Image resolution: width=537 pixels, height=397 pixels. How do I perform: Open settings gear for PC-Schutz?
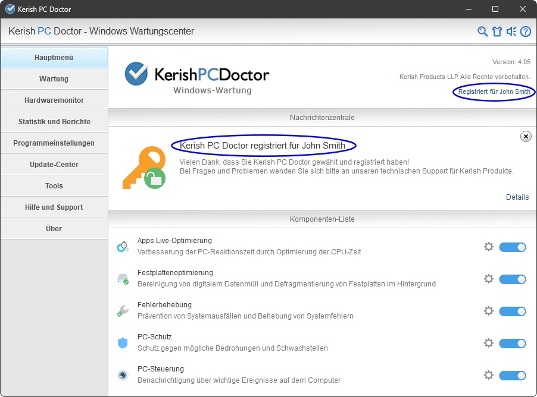coord(489,343)
